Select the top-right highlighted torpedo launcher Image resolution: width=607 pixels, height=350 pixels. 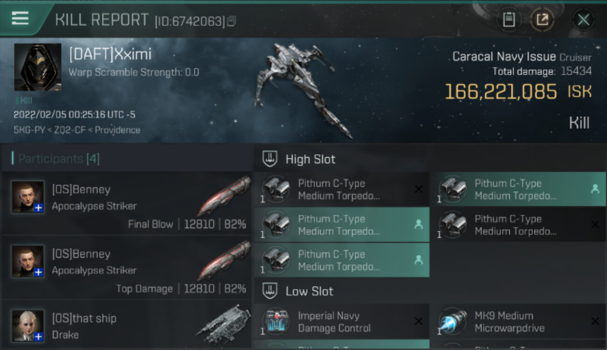tap(518, 189)
